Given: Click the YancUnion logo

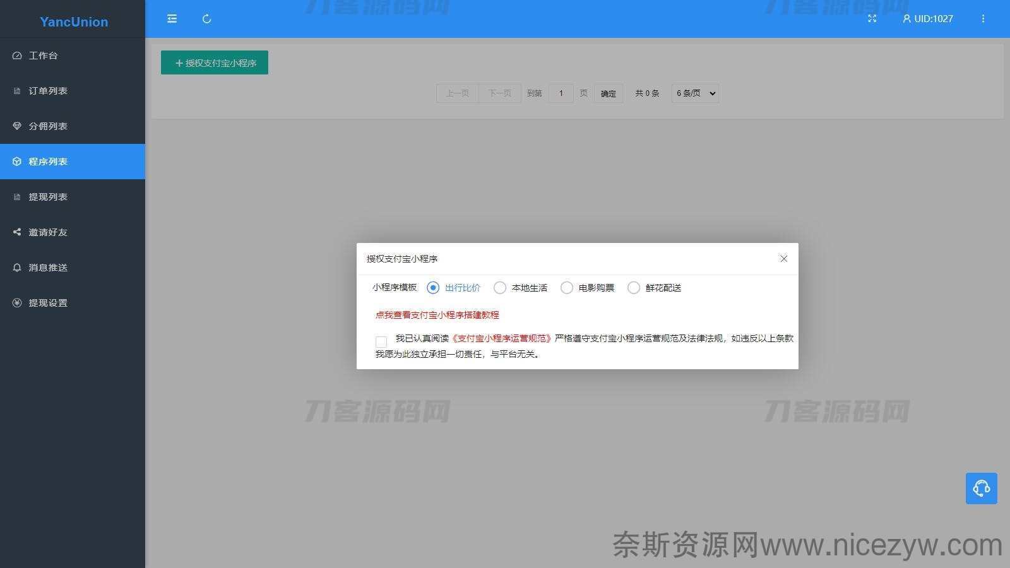Looking at the screenshot, I should click(x=74, y=21).
